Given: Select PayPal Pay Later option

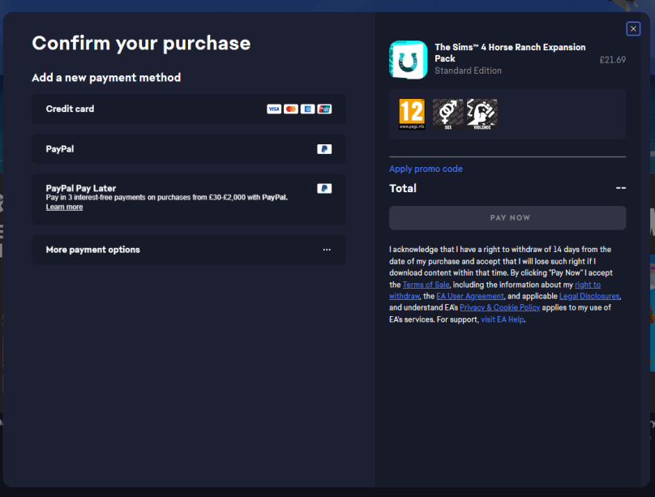Looking at the screenshot, I should coord(189,199).
